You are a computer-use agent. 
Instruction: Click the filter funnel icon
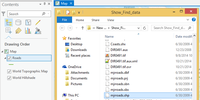4,14
